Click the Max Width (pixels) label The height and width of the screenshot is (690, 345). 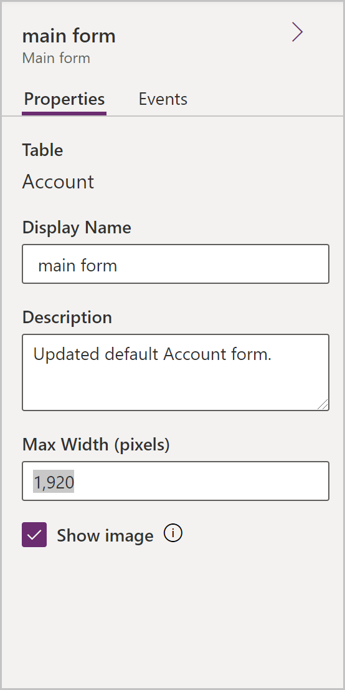(x=96, y=444)
